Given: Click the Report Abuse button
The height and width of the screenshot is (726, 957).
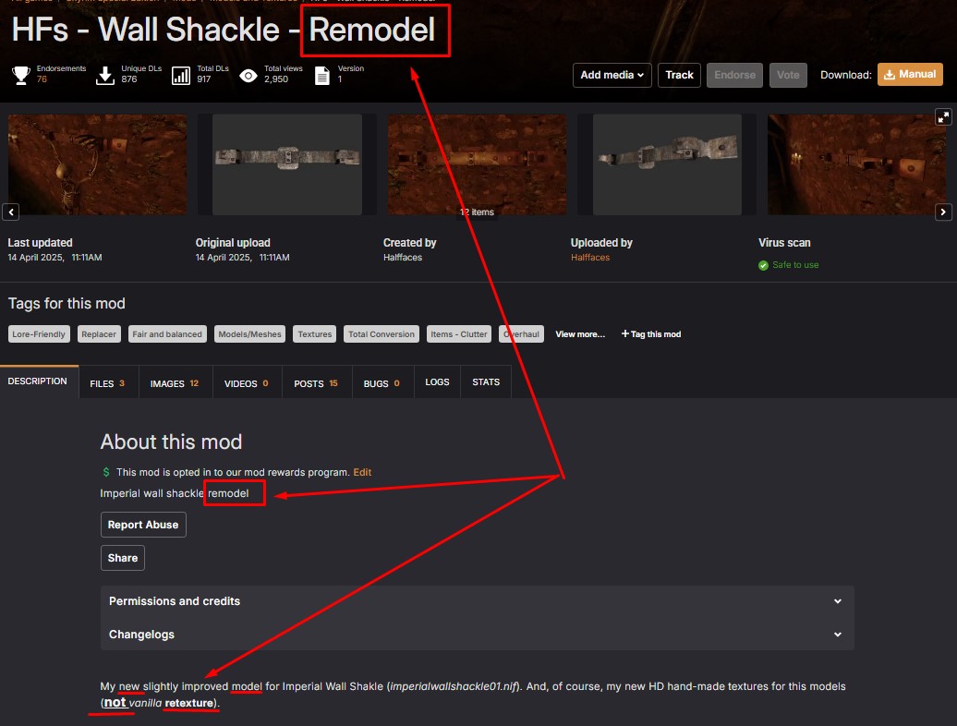Looking at the screenshot, I should 143,525.
